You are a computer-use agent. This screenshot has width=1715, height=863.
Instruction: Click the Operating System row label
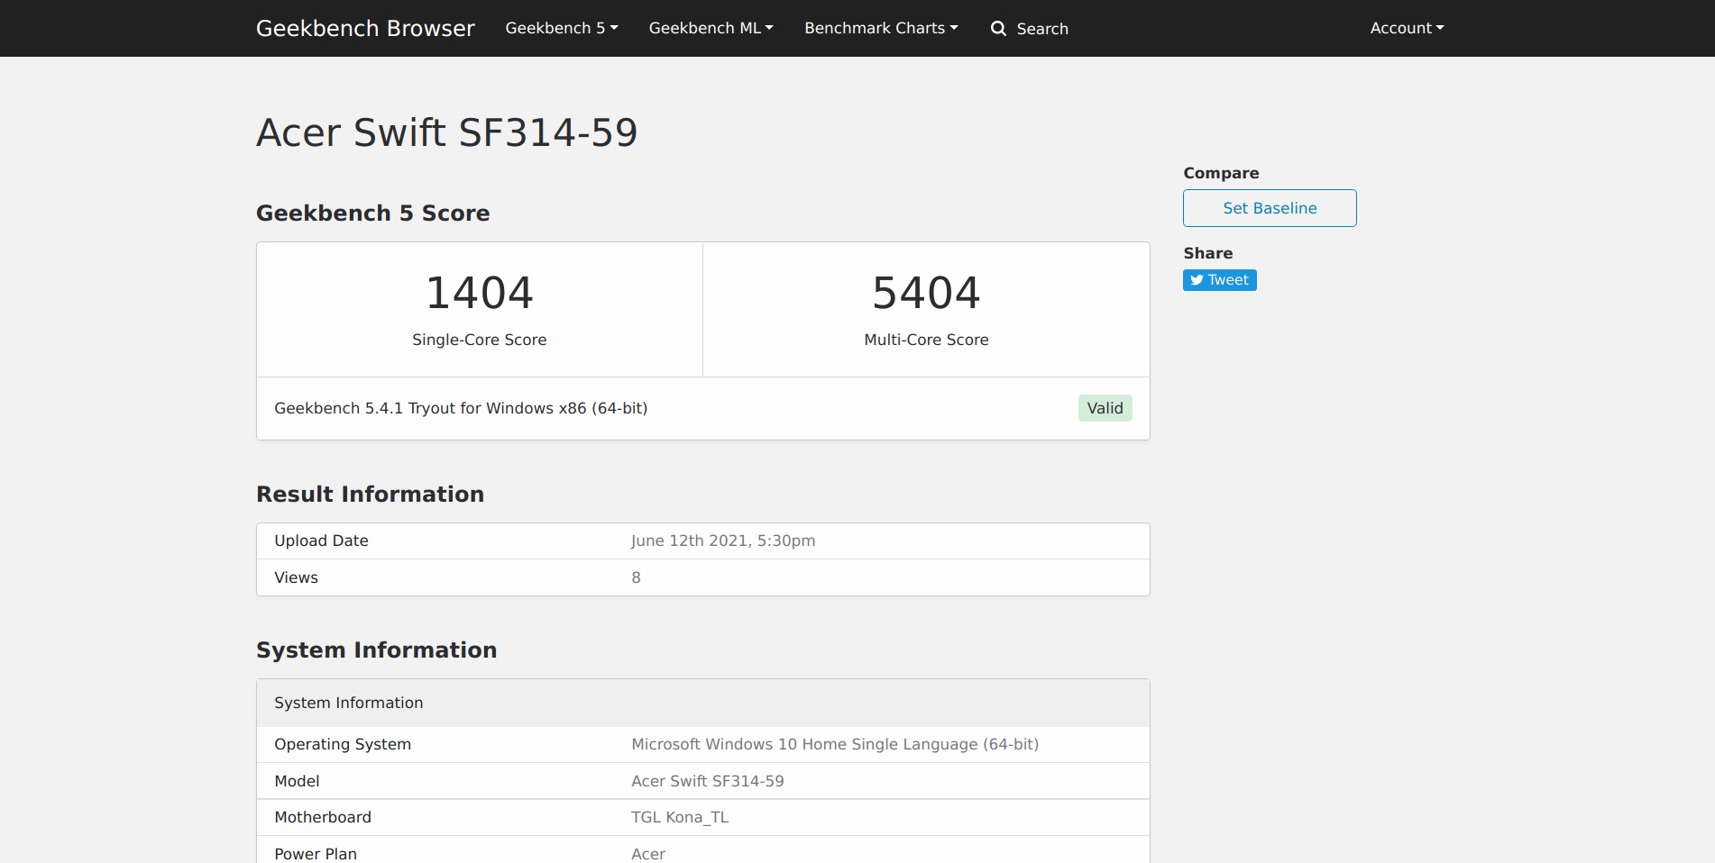(x=343, y=744)
